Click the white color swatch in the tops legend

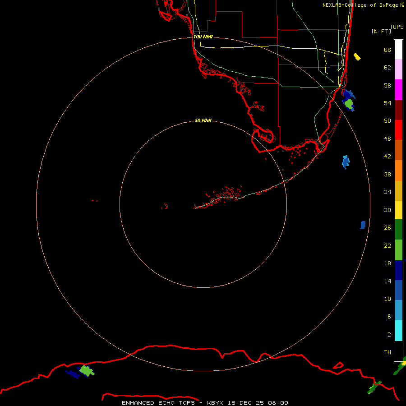(x=398, y=50)
